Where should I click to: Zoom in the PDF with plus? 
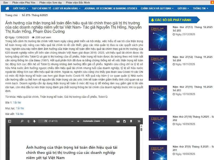[78, 121]
